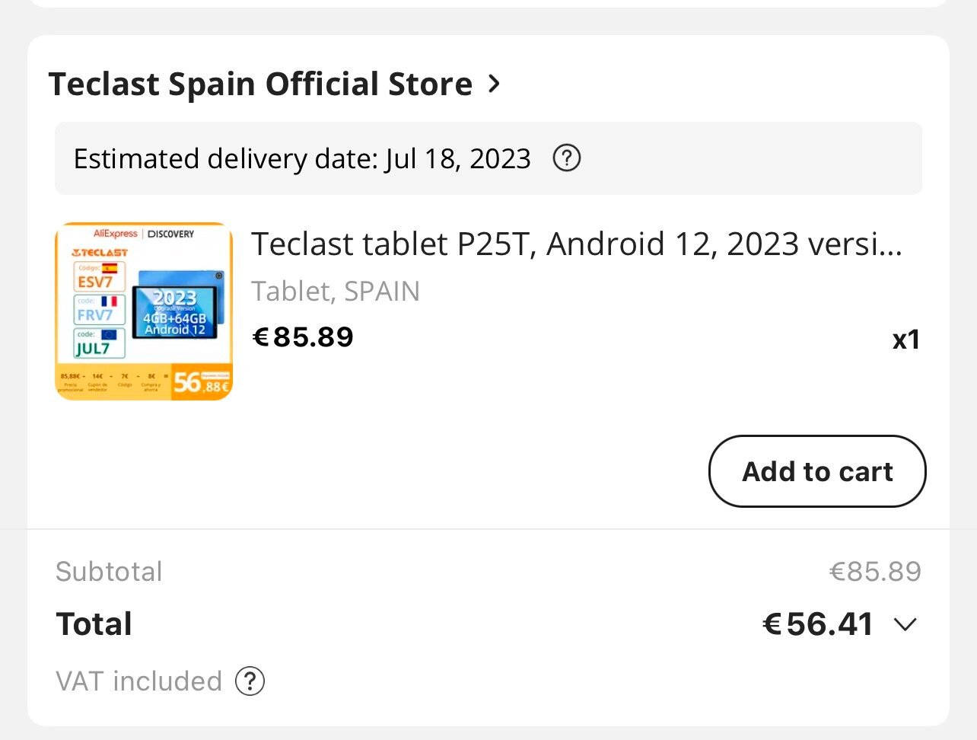Click the orange 56.88€ price badge

pos(201,382)
